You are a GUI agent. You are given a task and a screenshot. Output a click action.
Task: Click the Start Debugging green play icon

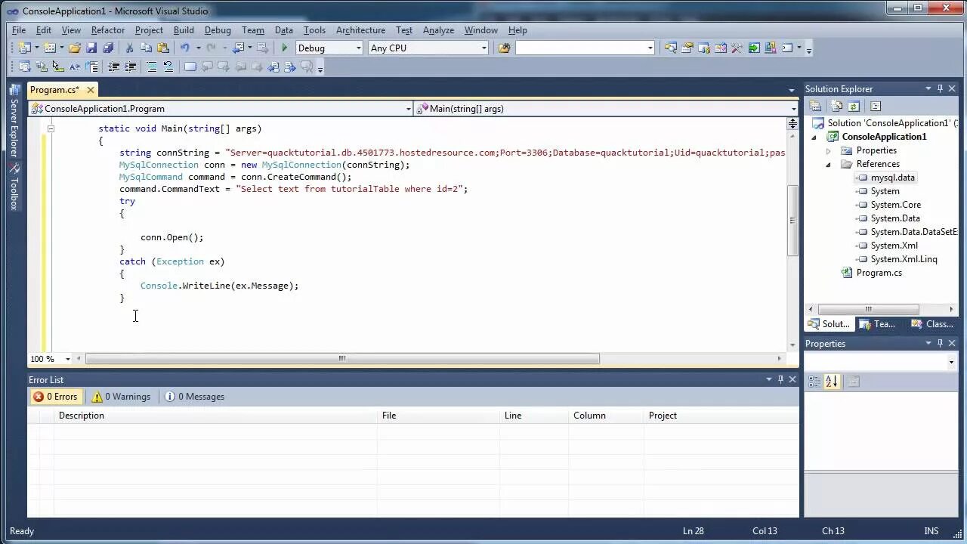coord(285,48)
